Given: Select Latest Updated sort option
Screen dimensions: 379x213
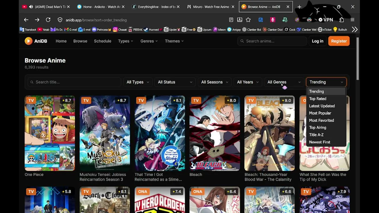Looking at the screenshot, I should (326, 106).
